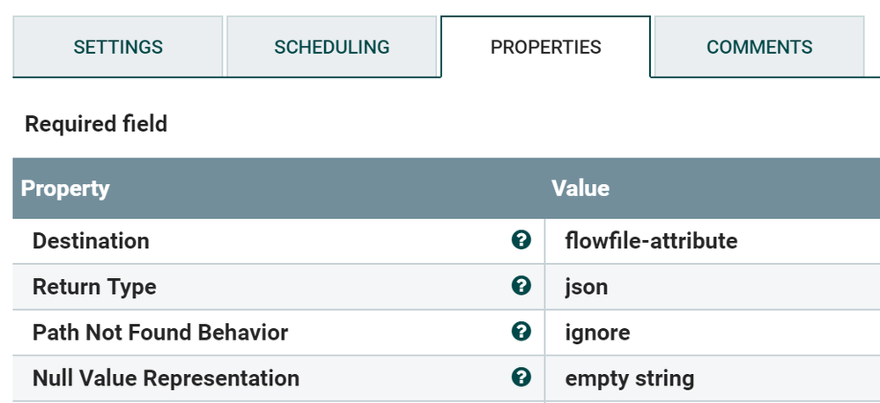Click the Value column header

pyautogui.click(x=581, y=188)
